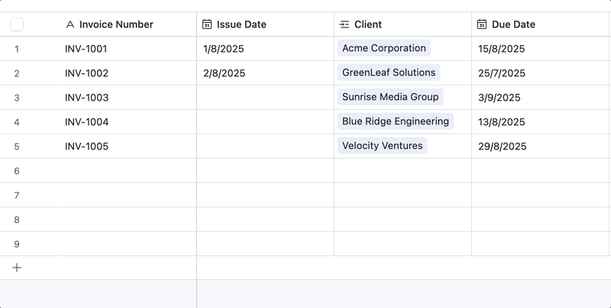Viewport: 611px width, 308px height.
Task: Click the calendar icon beside Due Date
Action: [482, 24]
